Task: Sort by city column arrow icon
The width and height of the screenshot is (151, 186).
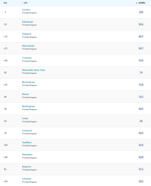Action: click(23, 3)
